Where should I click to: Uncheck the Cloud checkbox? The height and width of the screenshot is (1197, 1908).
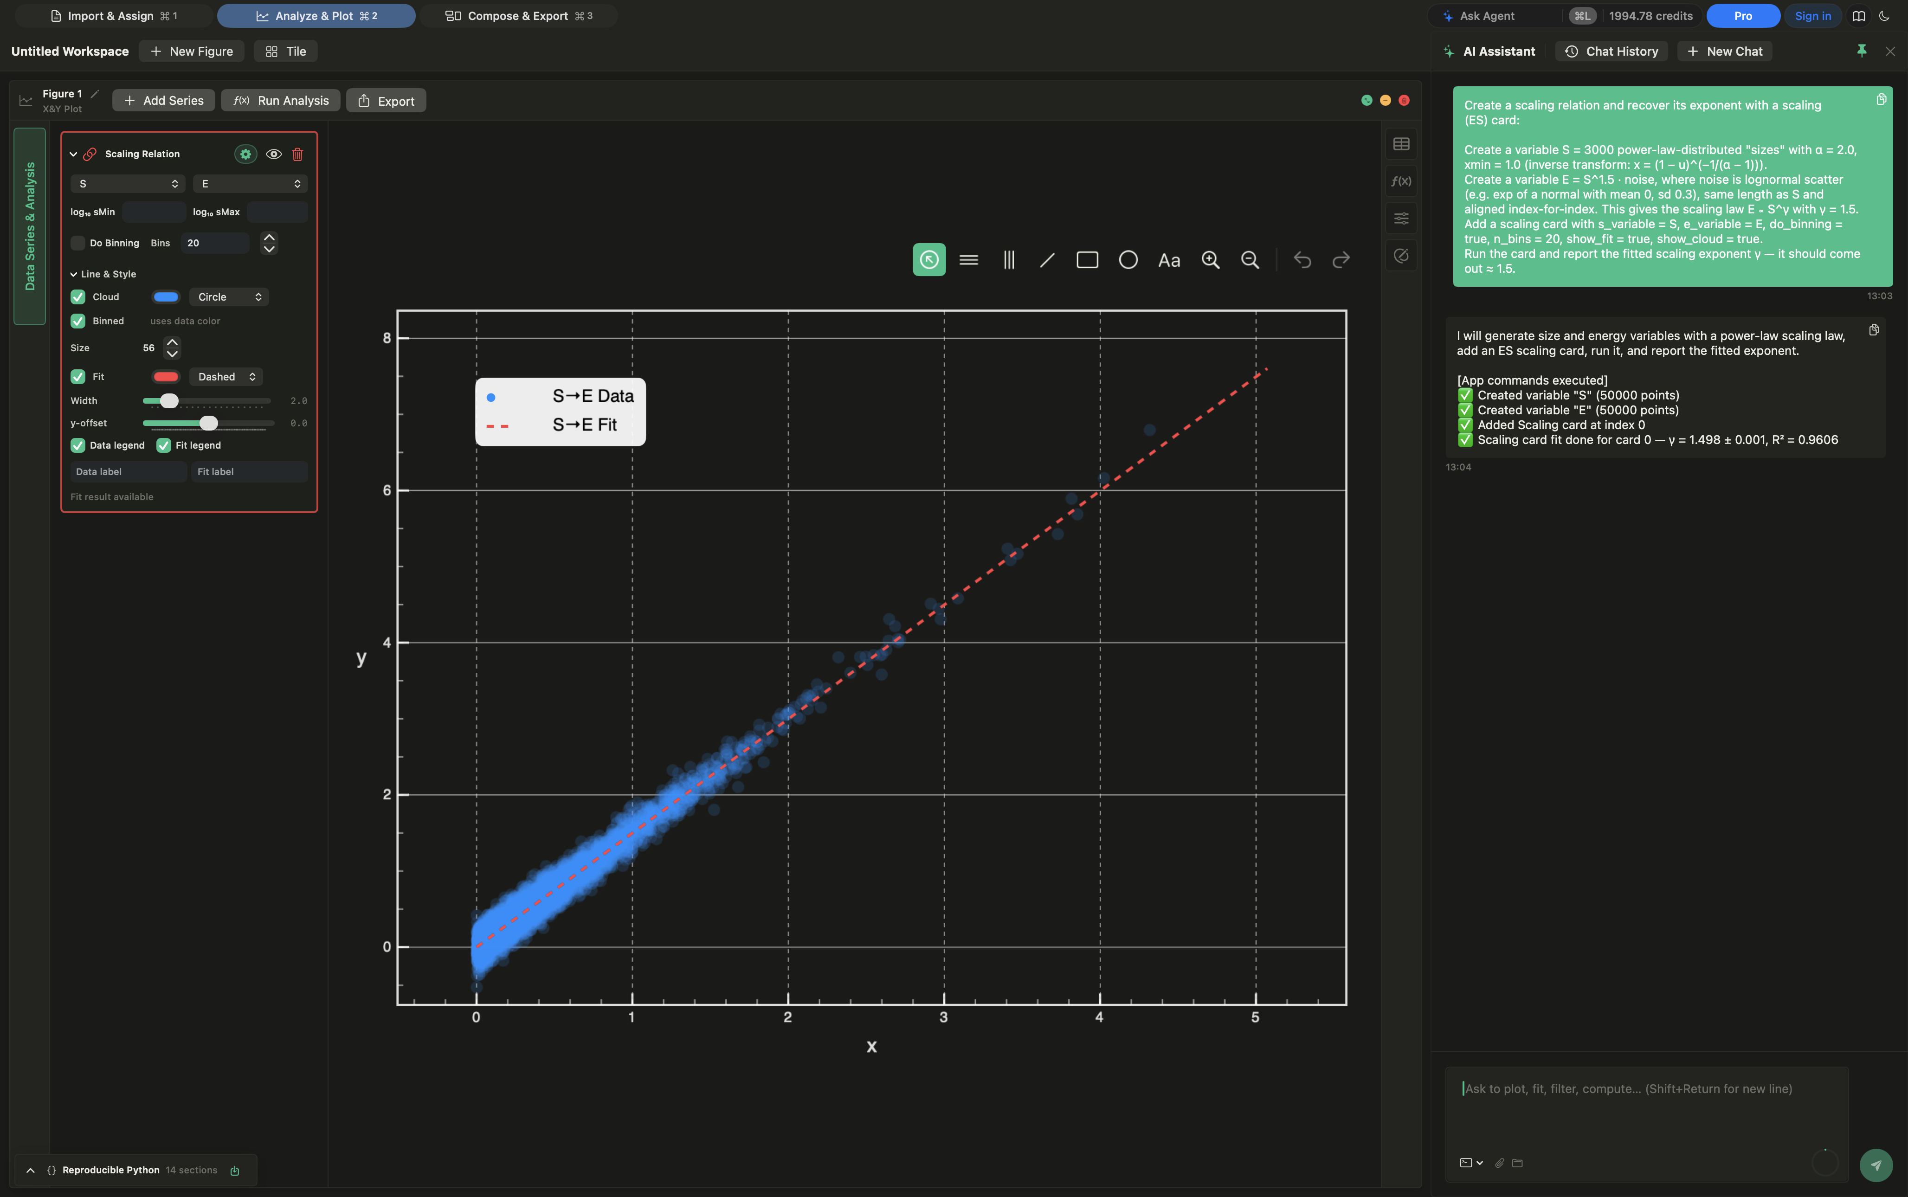point(77,297)
